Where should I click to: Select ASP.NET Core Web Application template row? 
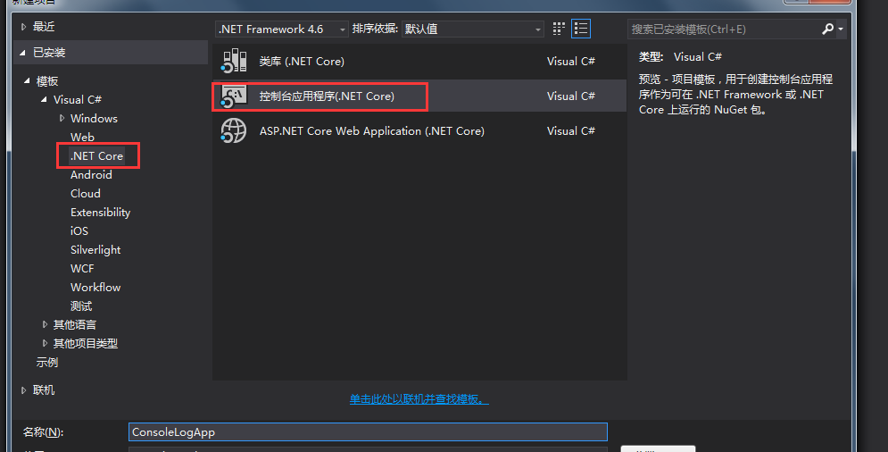pyautogui.click(x=419, y=131)
